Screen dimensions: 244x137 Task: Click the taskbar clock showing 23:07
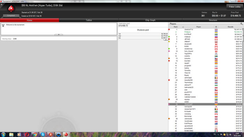237,135
